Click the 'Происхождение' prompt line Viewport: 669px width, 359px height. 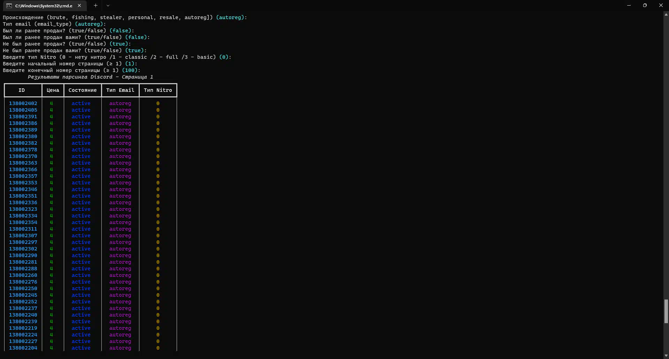(125, 17)
